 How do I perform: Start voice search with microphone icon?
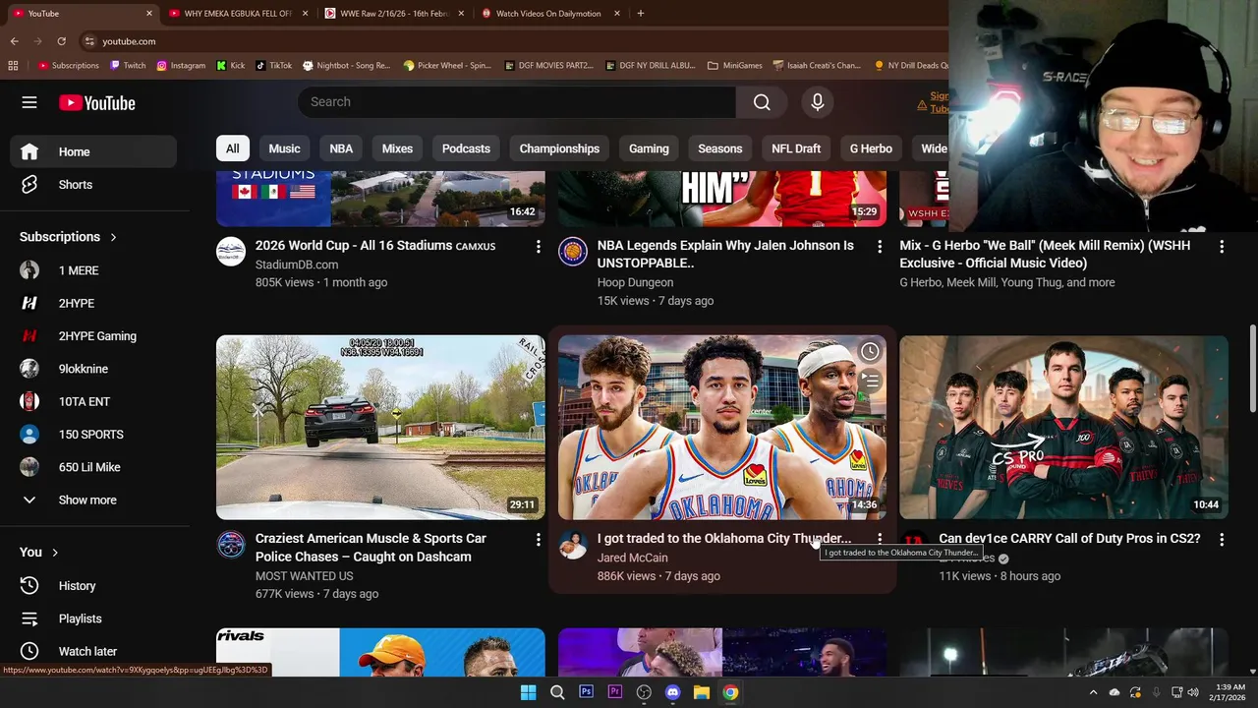coord(817,102)
